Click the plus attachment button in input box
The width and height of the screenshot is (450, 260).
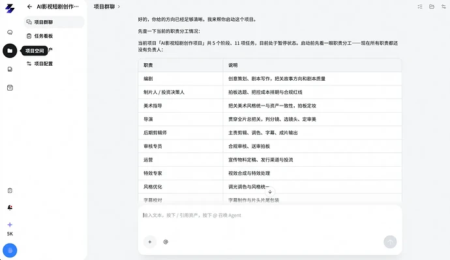(150, 242)
